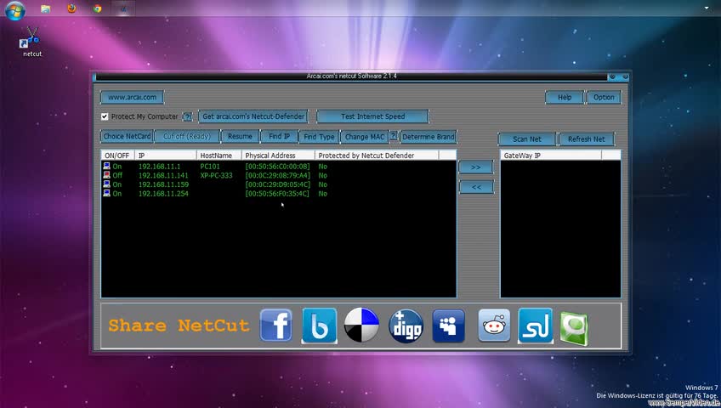Click the Scan Net button

tap(527, 139)
